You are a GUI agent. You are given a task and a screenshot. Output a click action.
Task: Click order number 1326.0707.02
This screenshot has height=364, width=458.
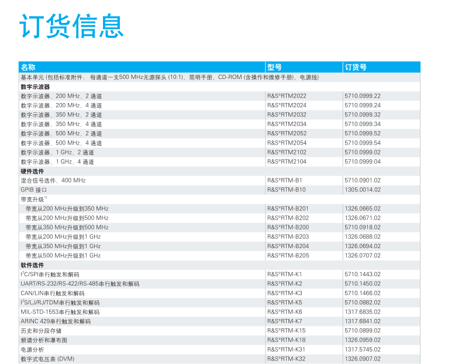(363, 255)
